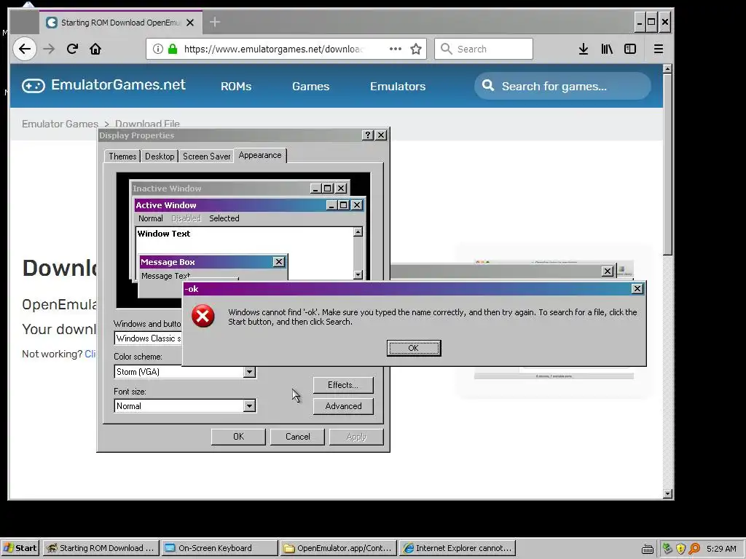Open a new tab with plus icon
Image resolution: width=746 pixels, height=559 pixels.
[215, 22]
